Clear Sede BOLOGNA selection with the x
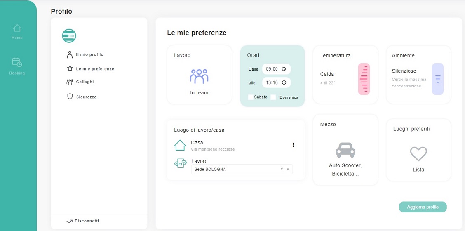This screenshot has height=231, width=465. tap(282, 169)
